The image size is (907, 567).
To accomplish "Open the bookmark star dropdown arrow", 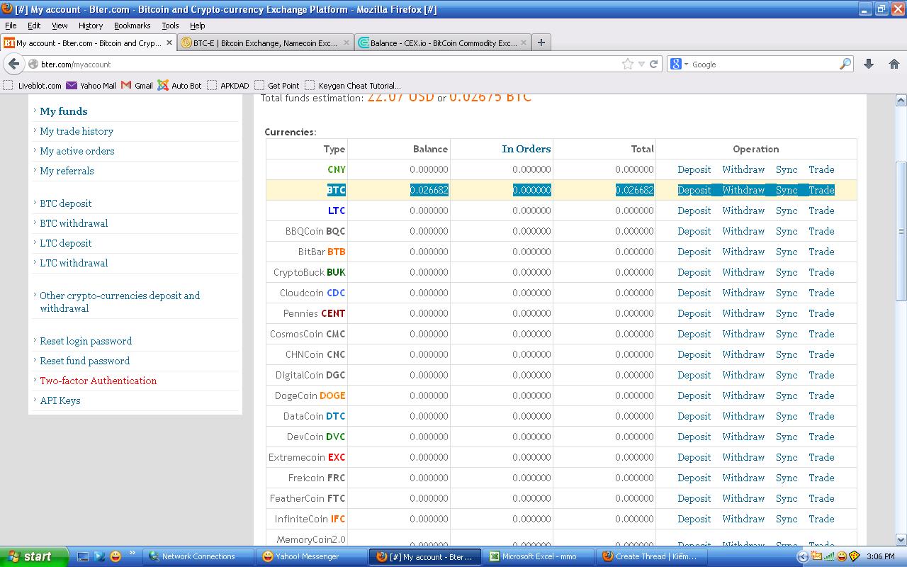I will point(641,64).
